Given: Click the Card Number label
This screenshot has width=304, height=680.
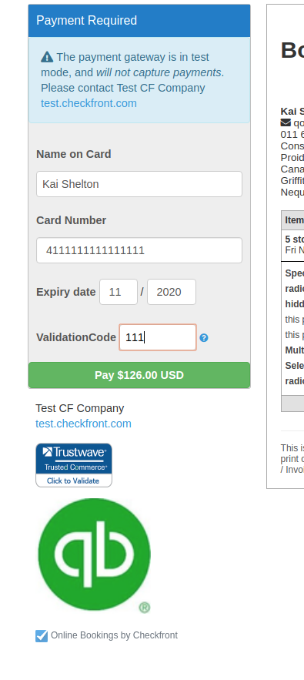Looking at the screenshot, I should pos(71,220).
